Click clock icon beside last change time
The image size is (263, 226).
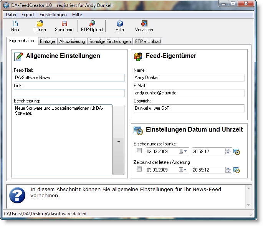tap(237, 170)
